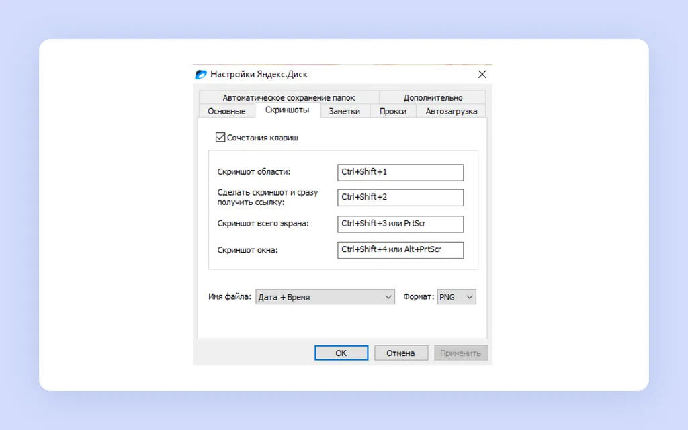Screen dimensions: 688x430
Task: Click the Ctrl+Shift+2 hotkey field
Action: coord(400,197)
